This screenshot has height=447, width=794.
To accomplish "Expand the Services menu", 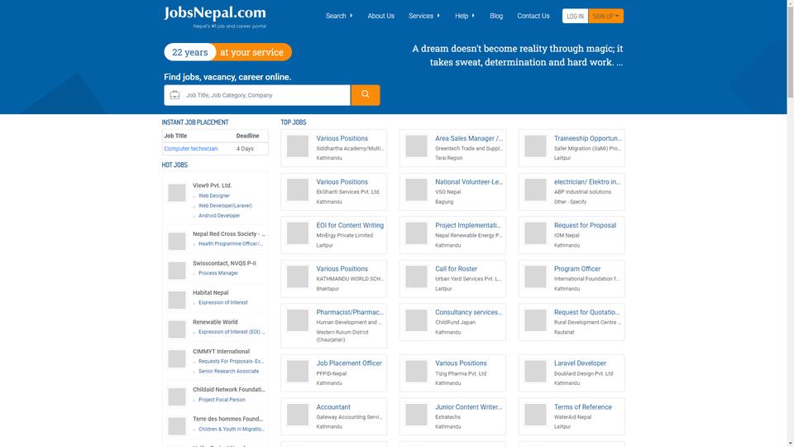I will click(423, 16).
